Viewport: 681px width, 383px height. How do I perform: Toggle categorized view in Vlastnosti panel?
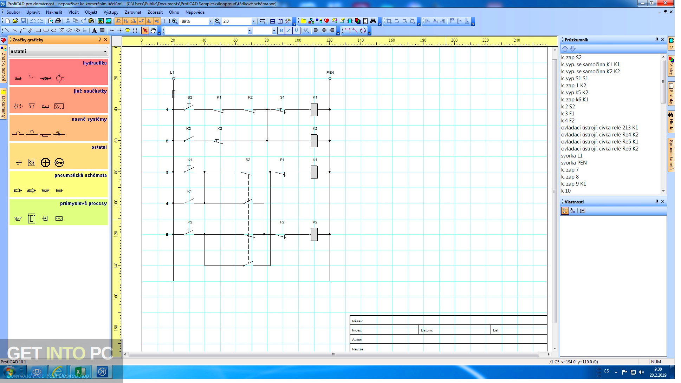(565, 211)
